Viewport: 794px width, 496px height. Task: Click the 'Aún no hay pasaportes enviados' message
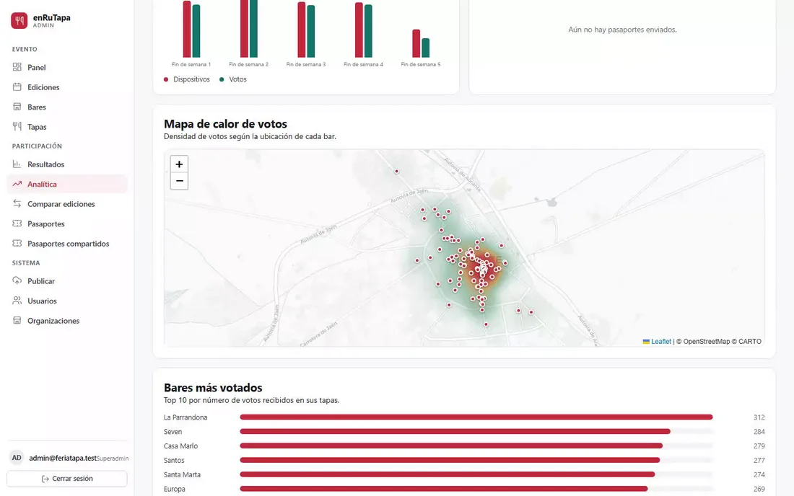pyautogui.click(x=622, y=30)
